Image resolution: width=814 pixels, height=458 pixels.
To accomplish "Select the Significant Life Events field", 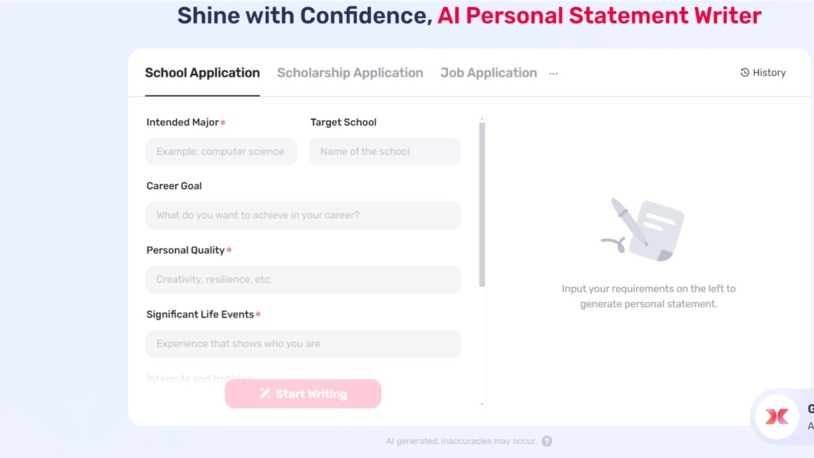I will [303, 343].
